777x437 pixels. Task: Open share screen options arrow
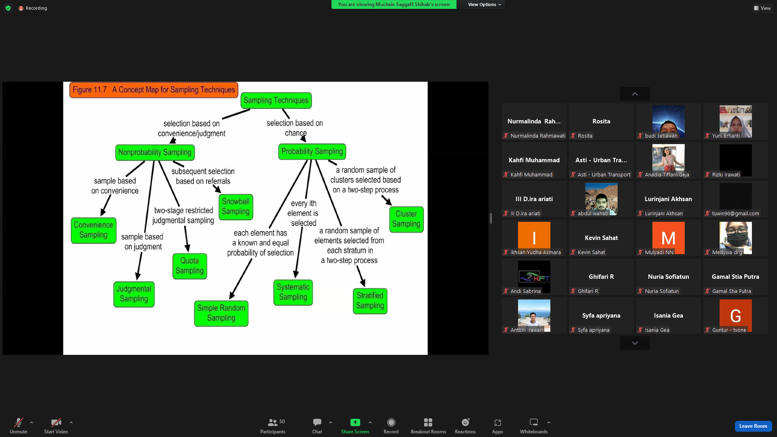(x=370, y=422)
